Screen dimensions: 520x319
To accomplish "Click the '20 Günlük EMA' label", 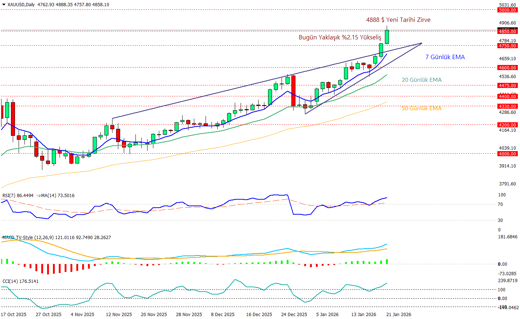I will tap(421, 80).
